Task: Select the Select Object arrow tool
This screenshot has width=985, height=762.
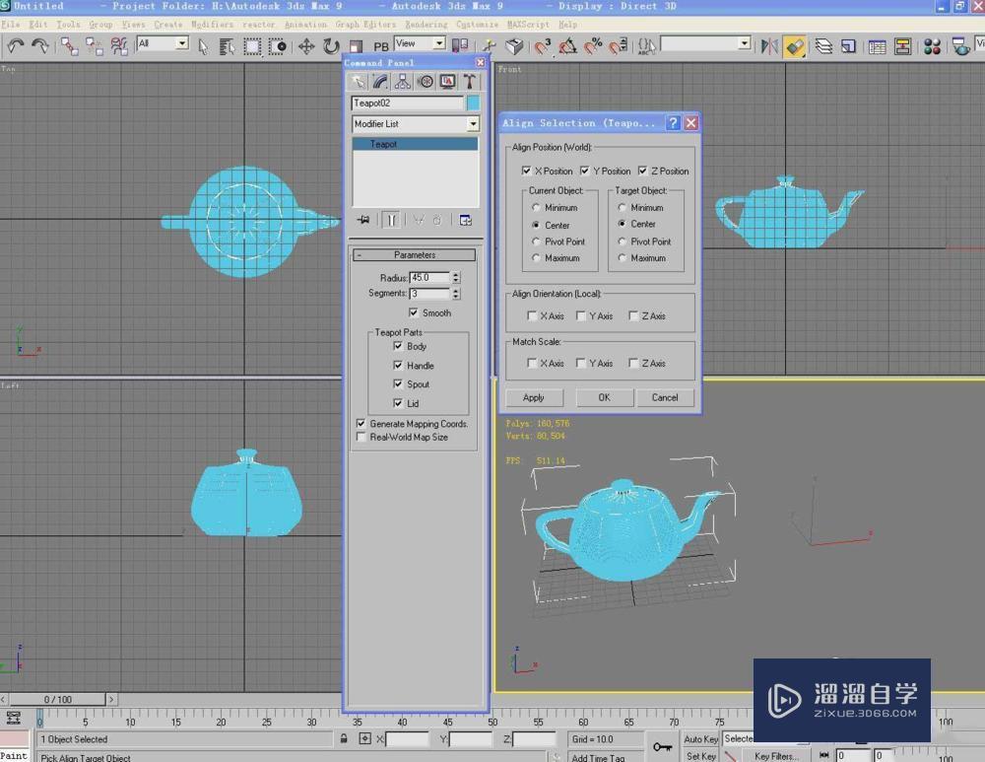Action: tap(204, 45)
